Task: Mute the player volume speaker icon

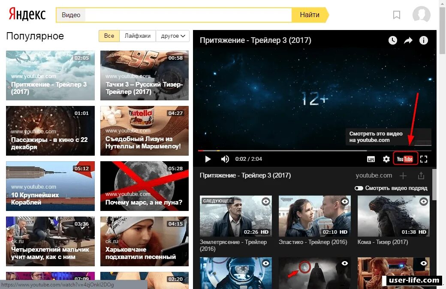Action: (225, 159)
